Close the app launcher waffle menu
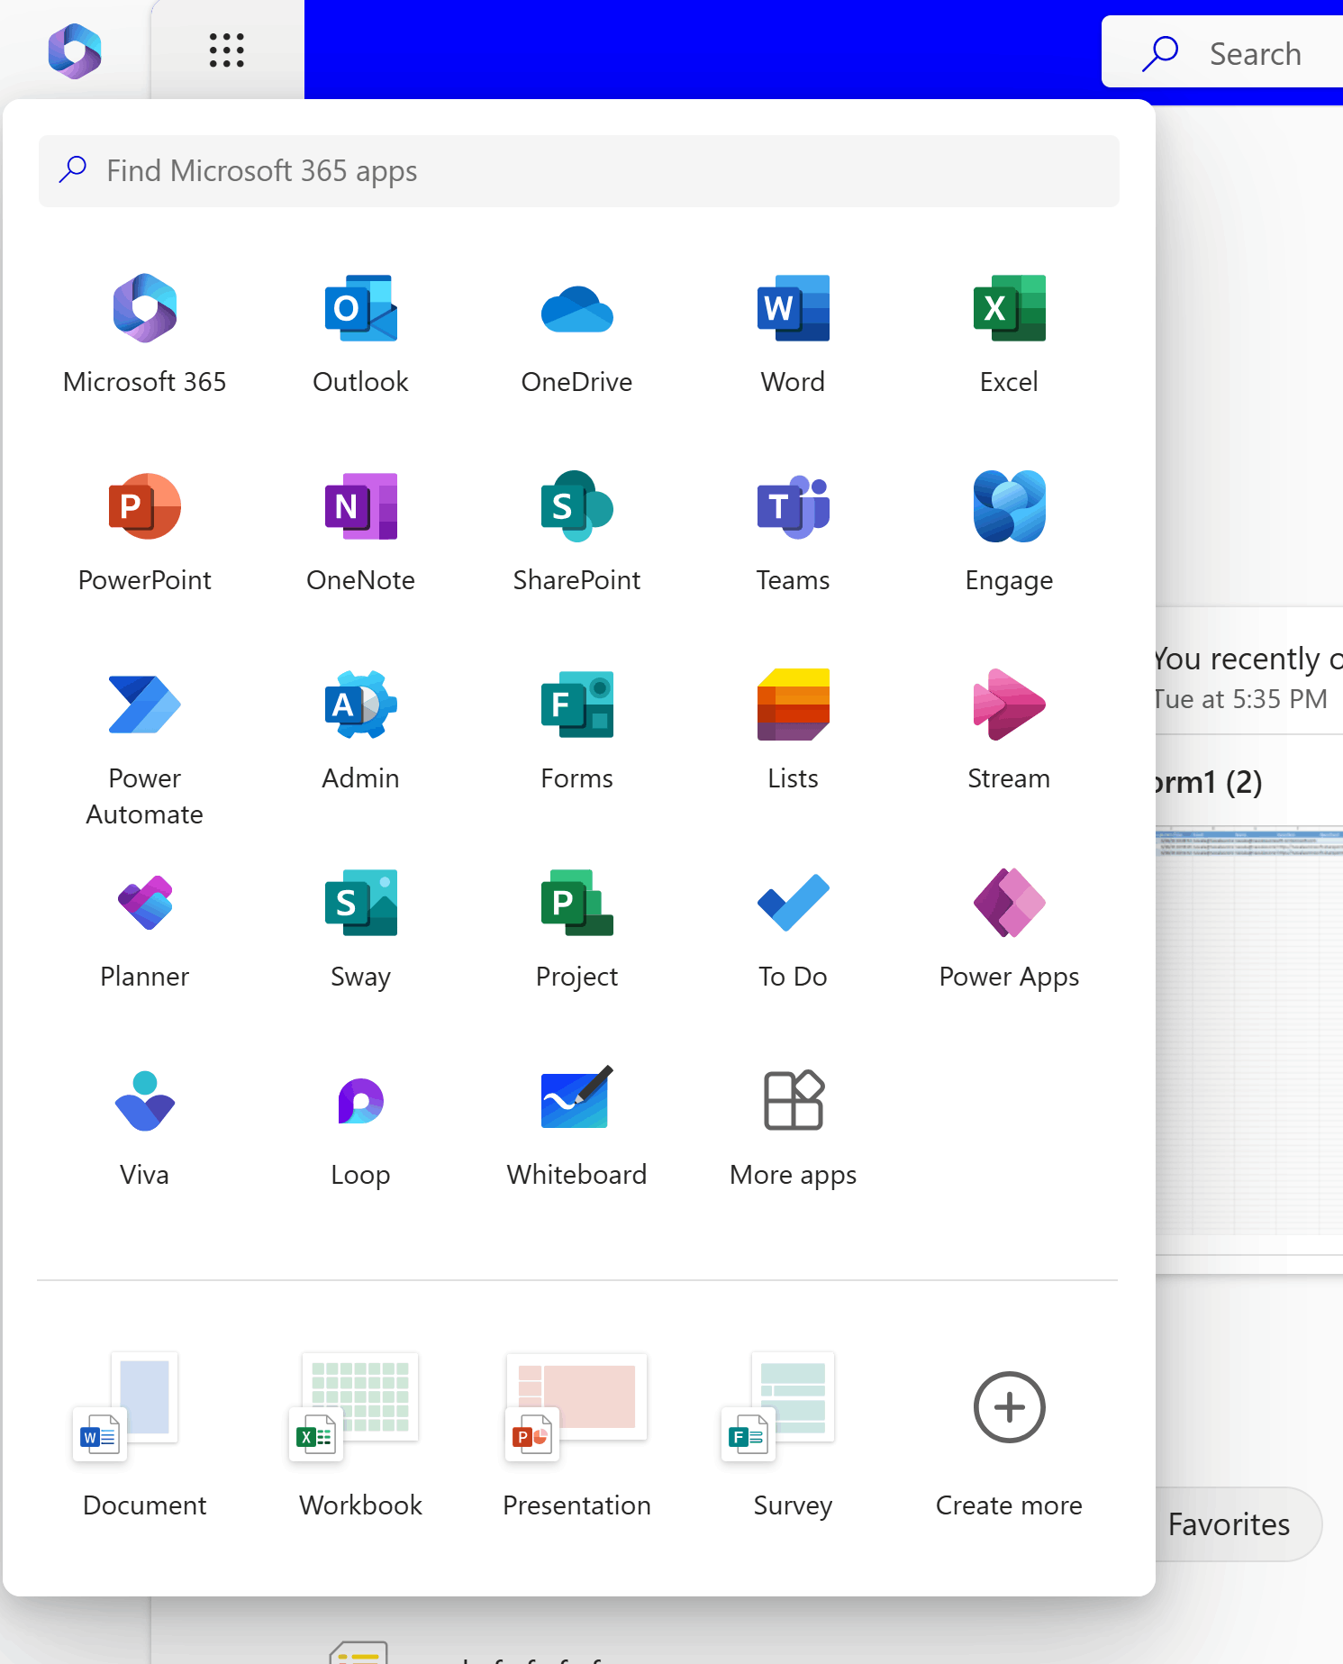This screenshot has width=1343, height=1664. point(227,50)
